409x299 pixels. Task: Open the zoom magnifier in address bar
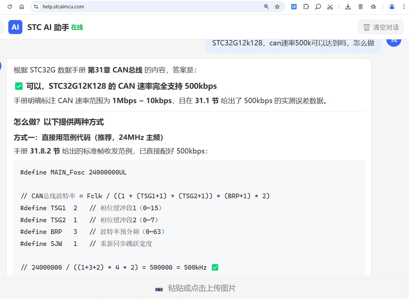[x=266, y=7]
